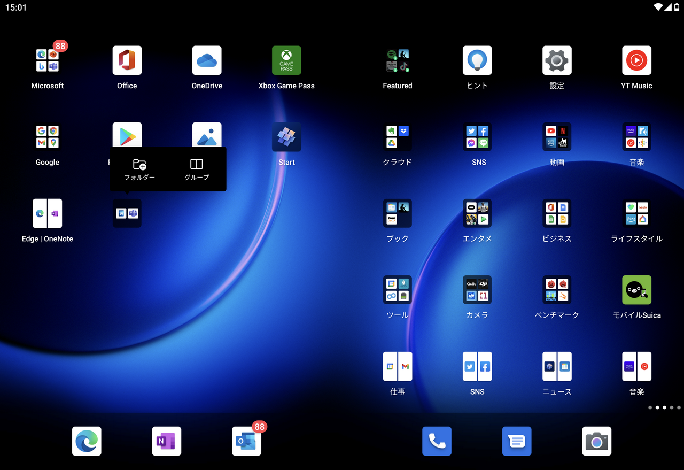684x470 pixels.
Task: Open Outlook with 88 badge in dock
Action: tap(246, 441)
